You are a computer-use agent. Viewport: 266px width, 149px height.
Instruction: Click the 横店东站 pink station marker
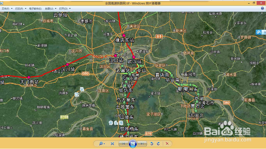click(124, 35)
